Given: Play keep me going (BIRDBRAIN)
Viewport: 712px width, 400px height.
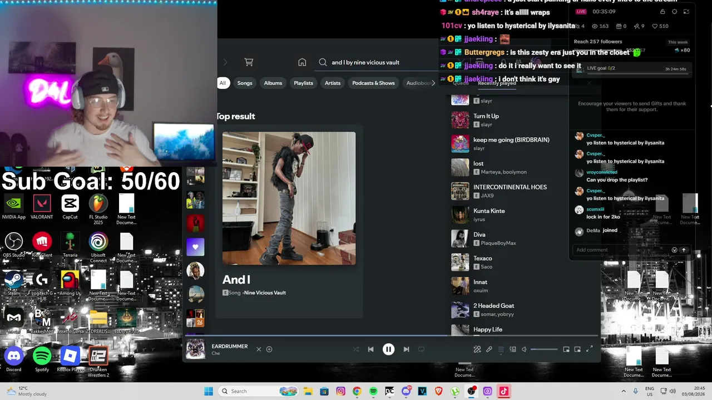Looking at the screenshot, I should click(511, 140).
